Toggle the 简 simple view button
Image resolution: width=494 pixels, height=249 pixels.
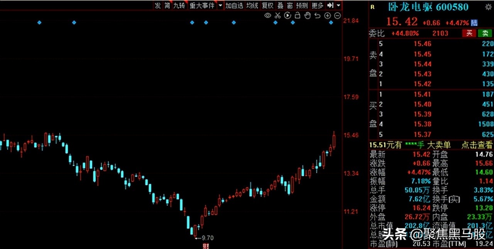click(167, 5)
